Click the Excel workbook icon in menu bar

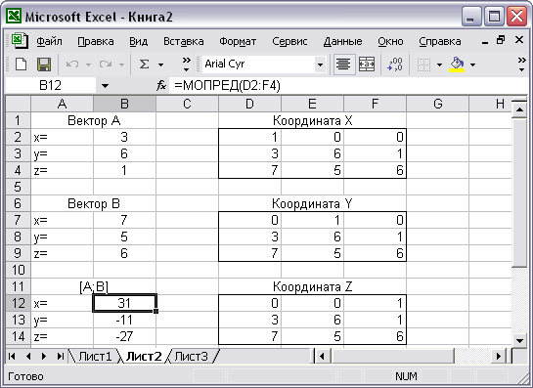pos(20,41)
